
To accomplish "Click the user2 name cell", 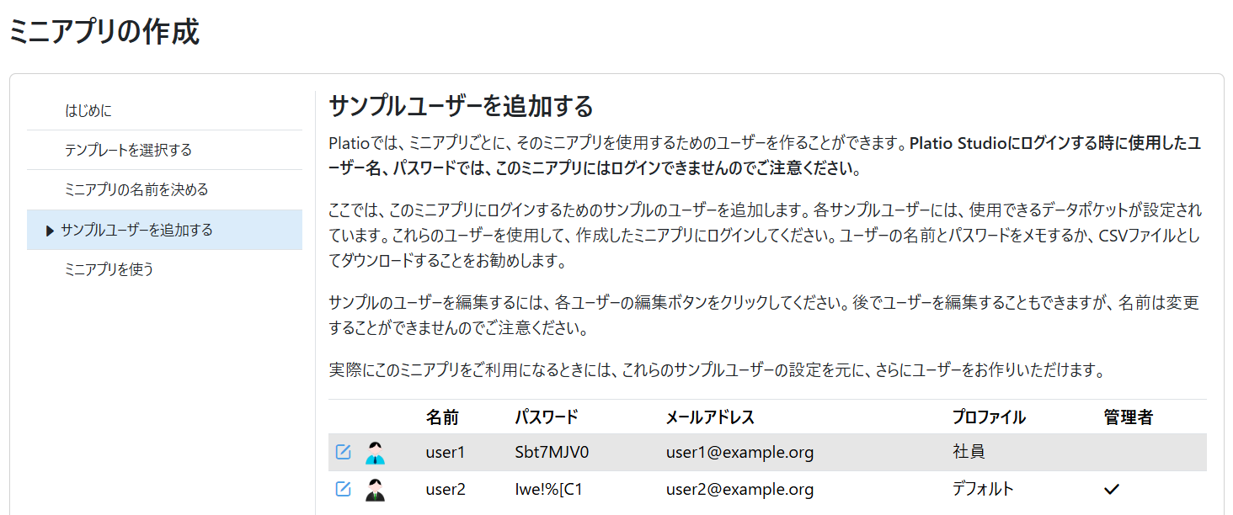I will click(x=446, y=490).
